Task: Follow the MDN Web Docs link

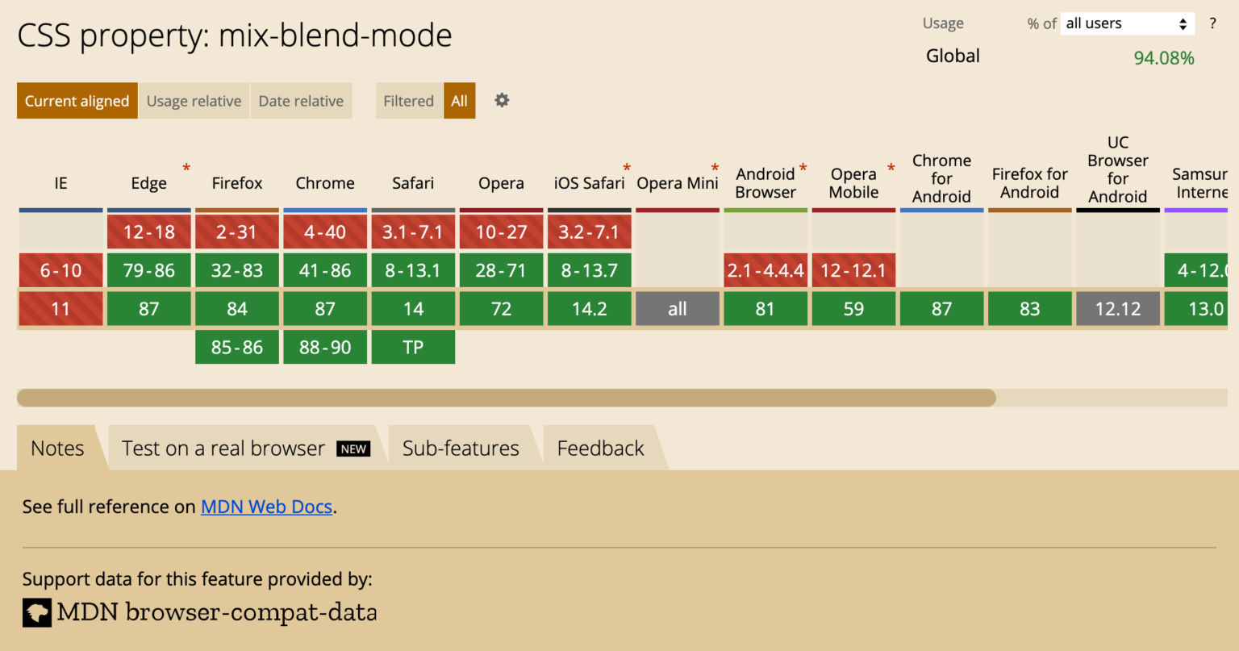Action: point(266,507)
